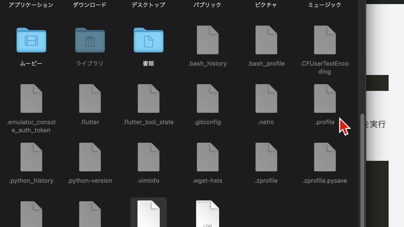This screenshot has width=404, height=227.
Task: Select the .bash_history file
Action: [x=207, y=40]
